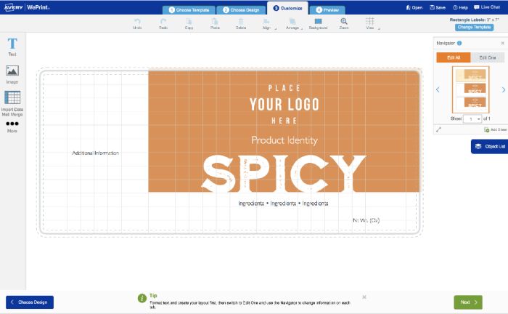This screenshot has width=508, height=314.
Task: Open the Sheet number dropdown
Action: 473,118
